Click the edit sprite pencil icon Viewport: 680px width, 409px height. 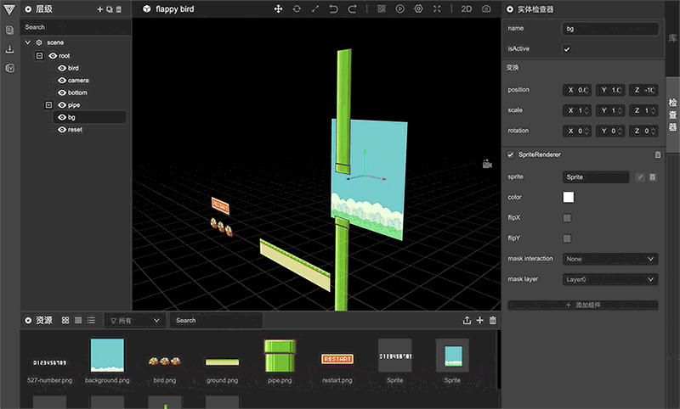click(640, 177)
